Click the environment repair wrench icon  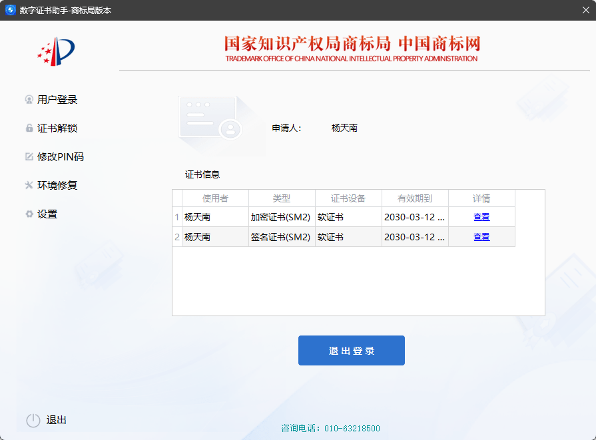29,185
